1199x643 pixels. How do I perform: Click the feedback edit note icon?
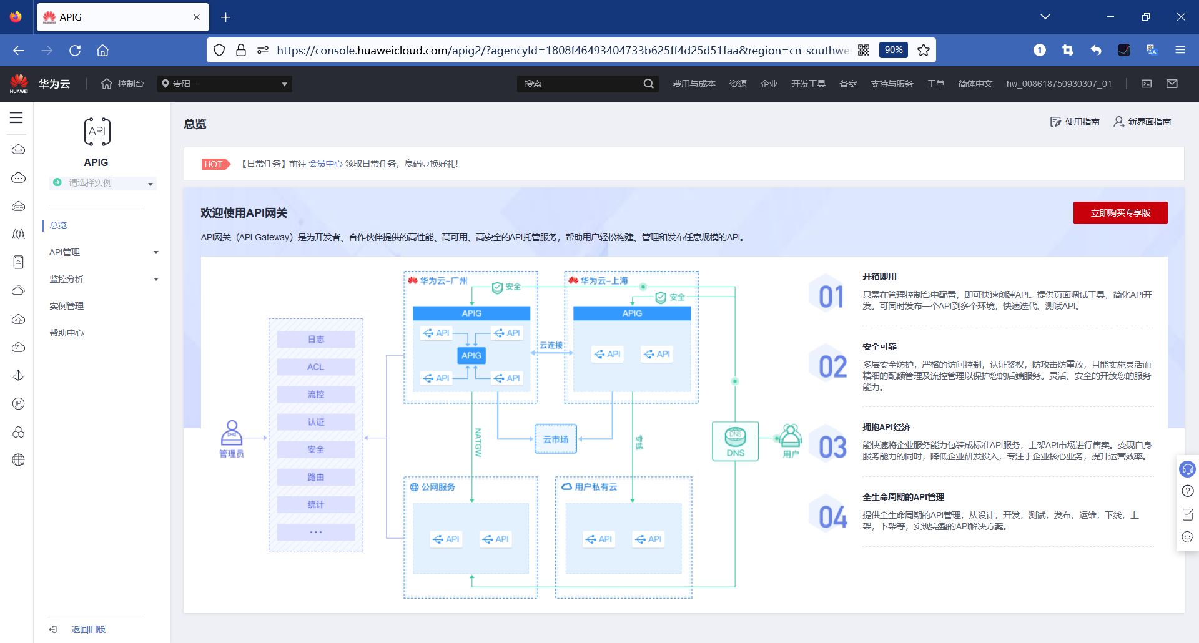click(x=1188, y=514)
